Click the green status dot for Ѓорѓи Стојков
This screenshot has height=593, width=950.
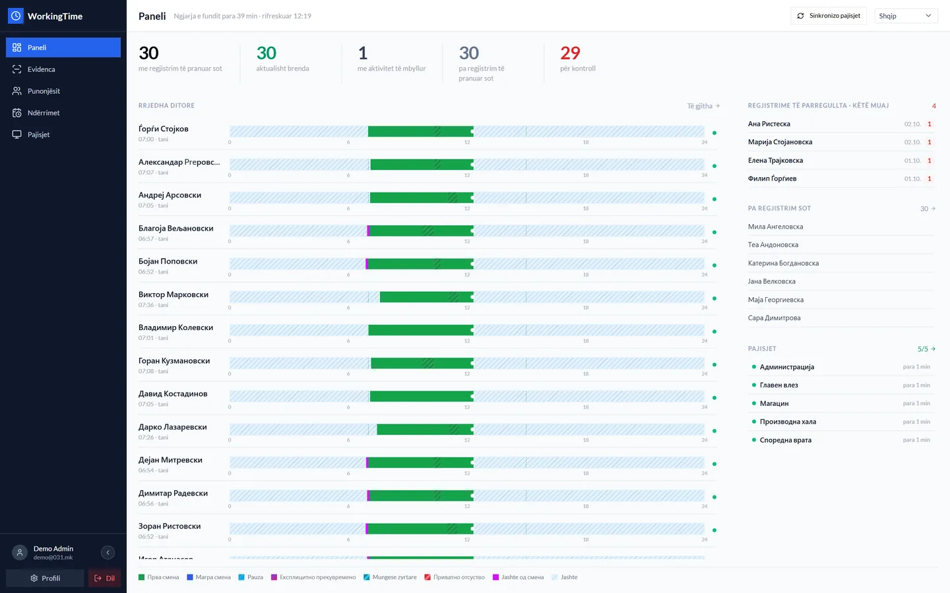pos(714,133)
